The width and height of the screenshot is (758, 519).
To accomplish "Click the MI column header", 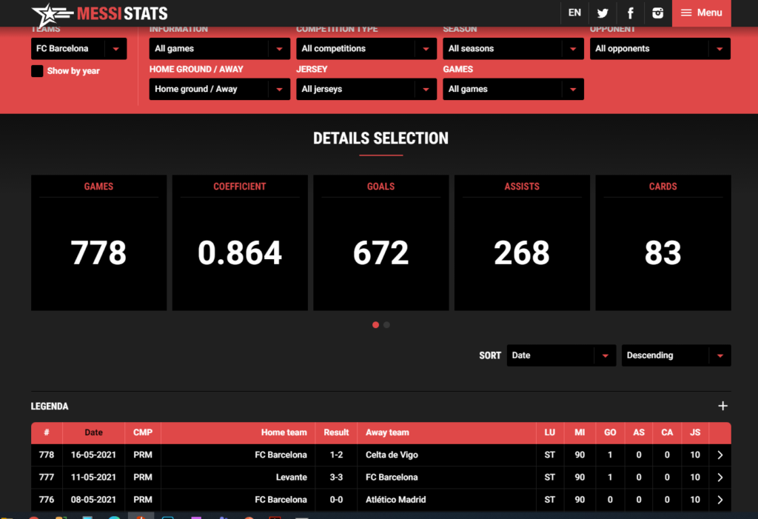I will (580, 433).
